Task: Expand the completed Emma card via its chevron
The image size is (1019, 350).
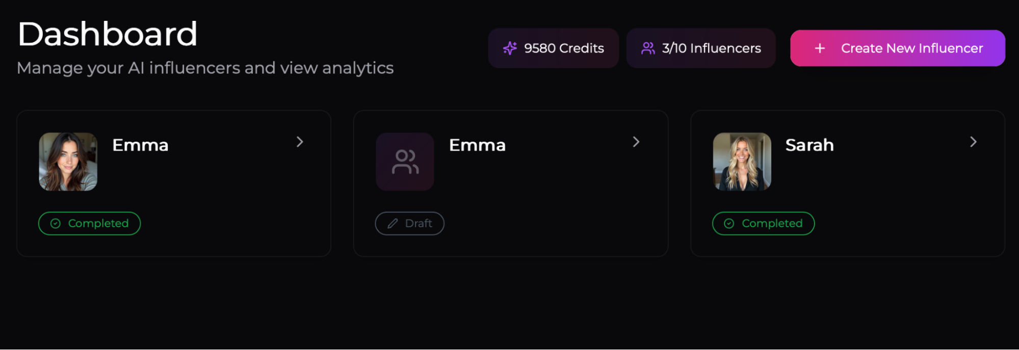Action: 300,142
